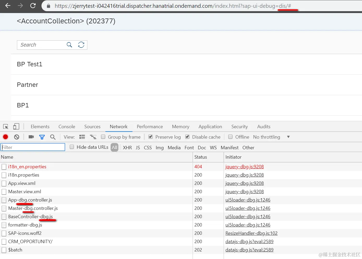Uncheck Preserve log checkbox

coord(150,137)
